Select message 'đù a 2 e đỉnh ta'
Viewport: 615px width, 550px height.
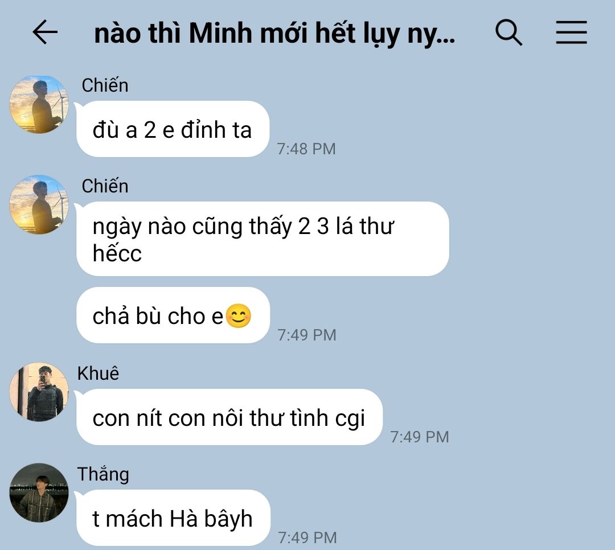[173, 129]
